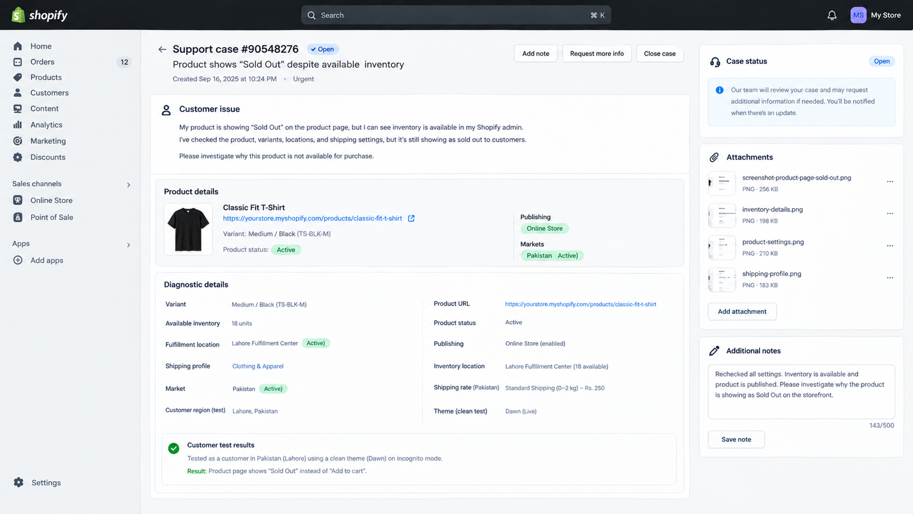The width and height of the screenshot is (913, 514).
Task: Click the black T-shirt product thumbnail
Action: 188,229
